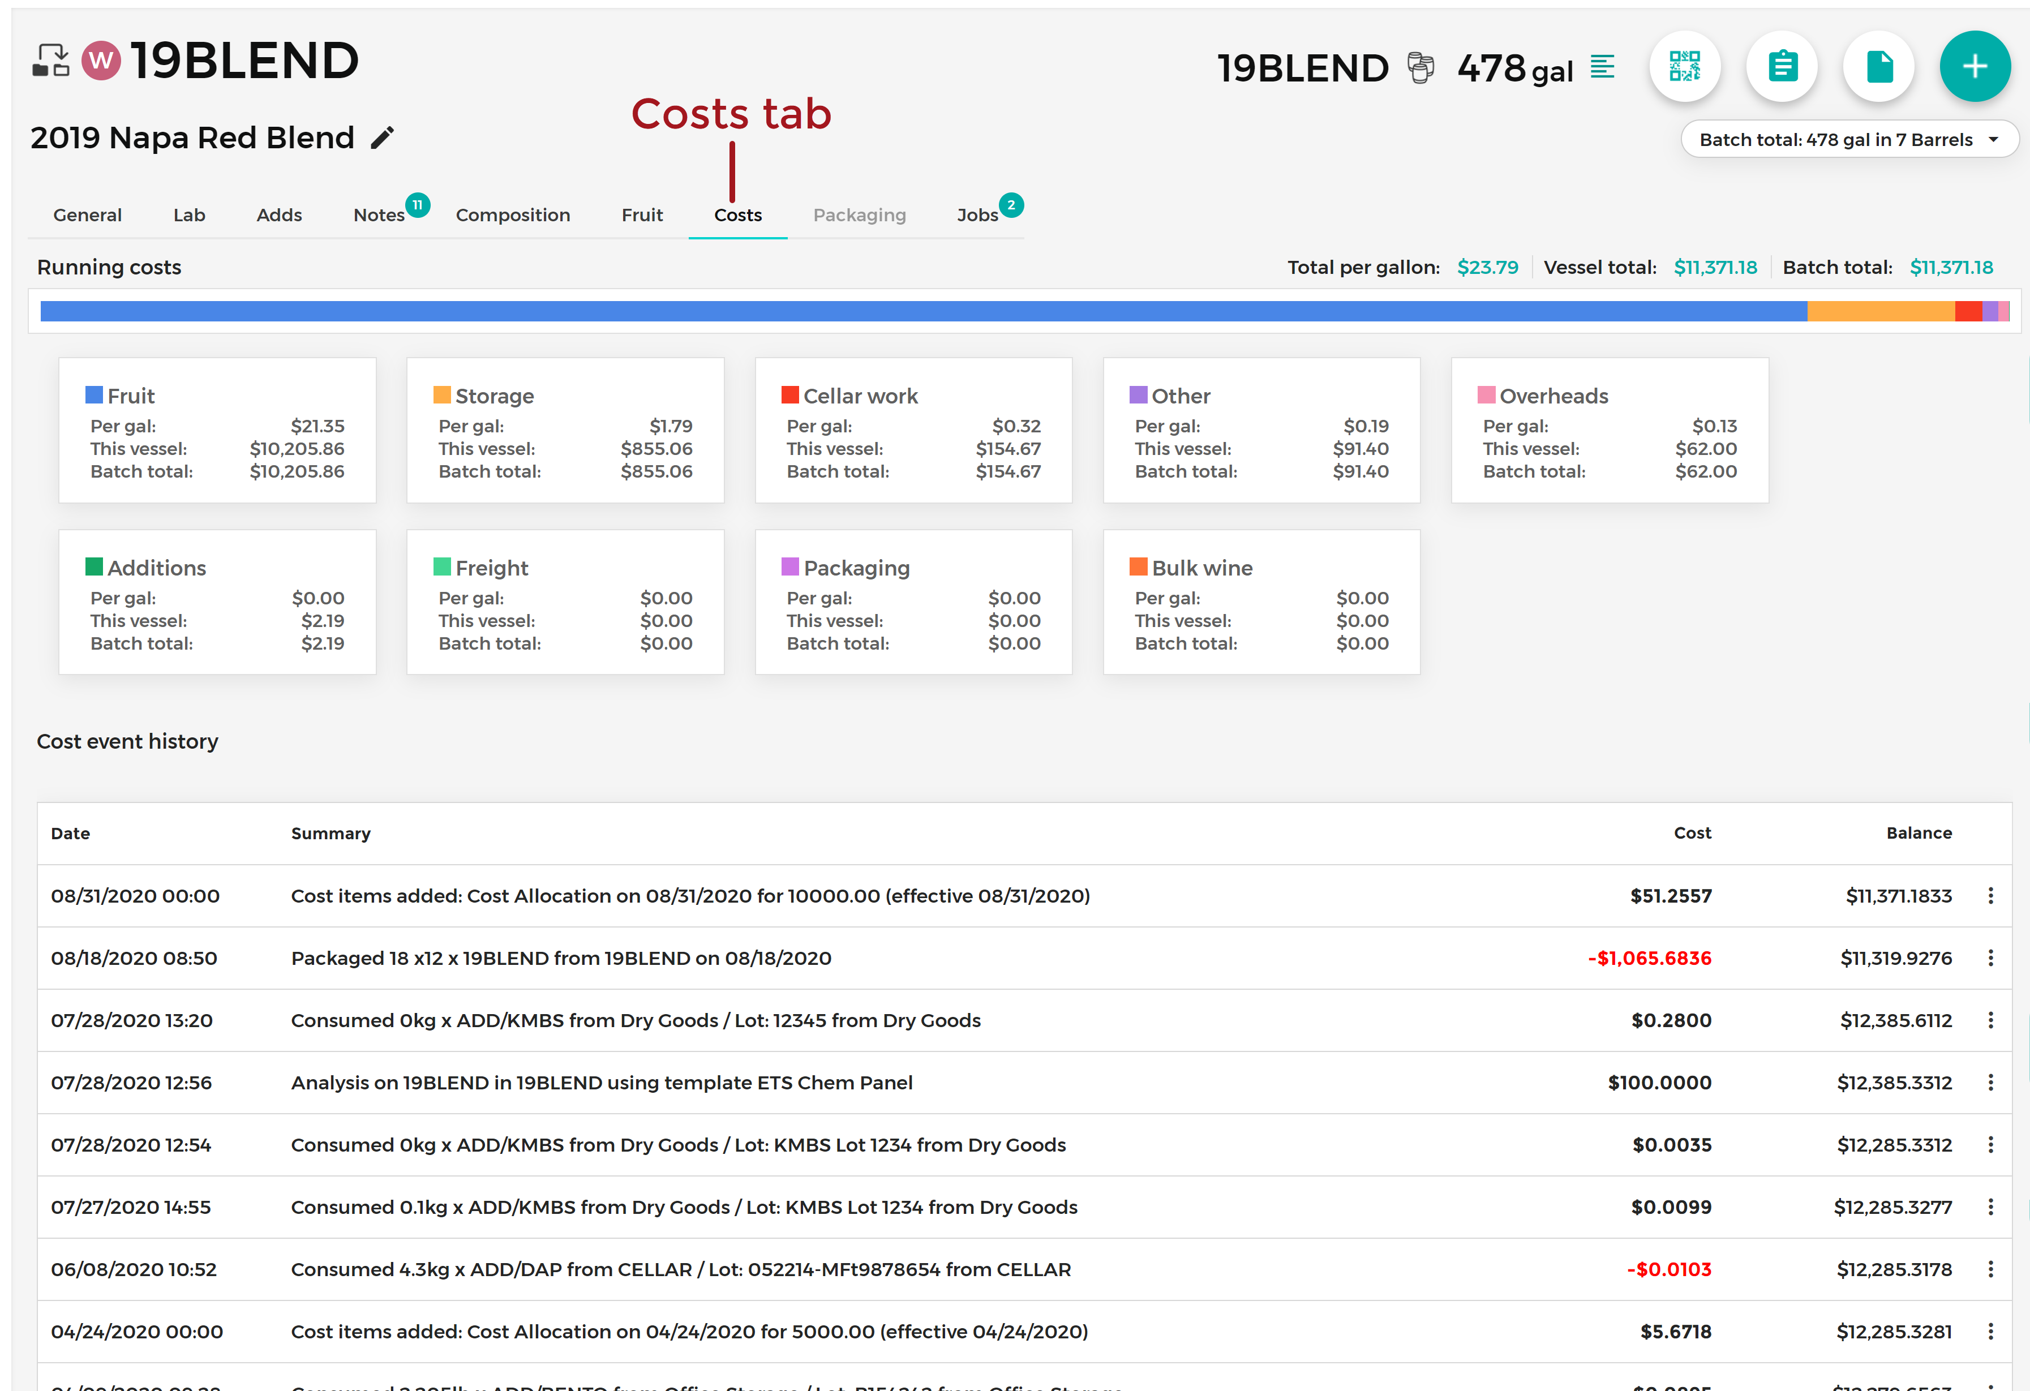
Task: Click the purple Other color swatch
Action: click(1138, 394)
